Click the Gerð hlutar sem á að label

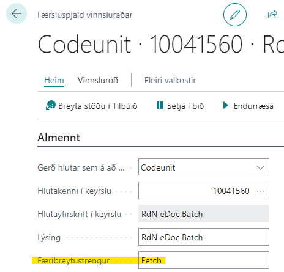coord(81,167)
